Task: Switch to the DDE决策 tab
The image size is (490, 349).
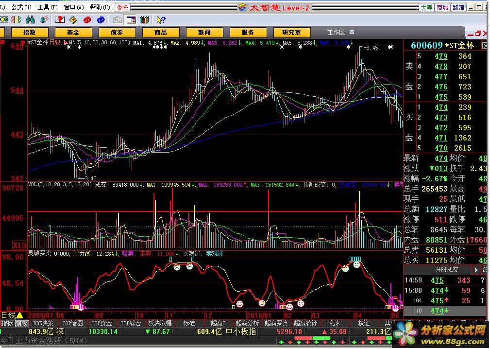Action: (x=43, y=323)
